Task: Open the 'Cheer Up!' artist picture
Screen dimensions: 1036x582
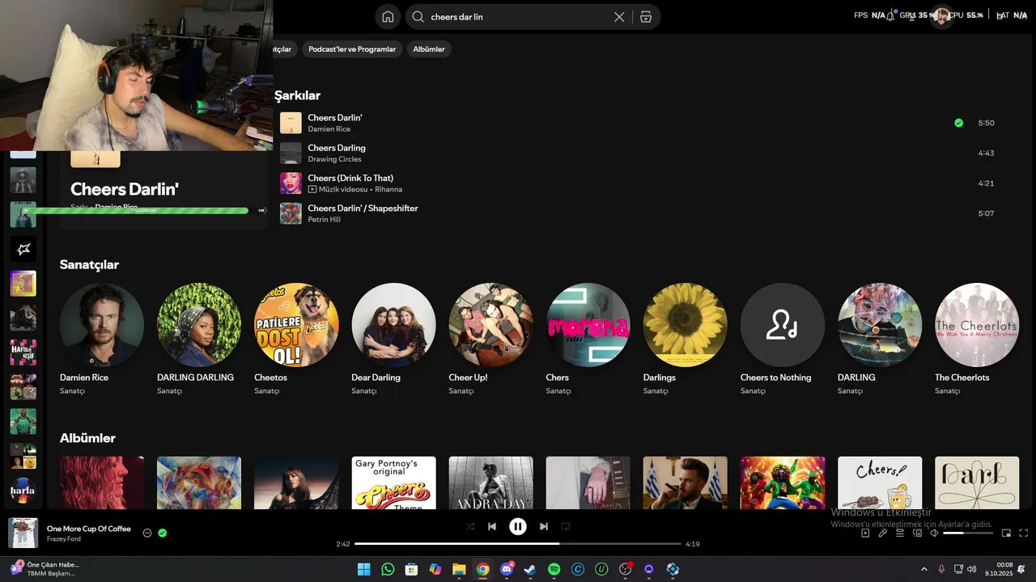Action: pyautogui.click(x=490, y=325)
